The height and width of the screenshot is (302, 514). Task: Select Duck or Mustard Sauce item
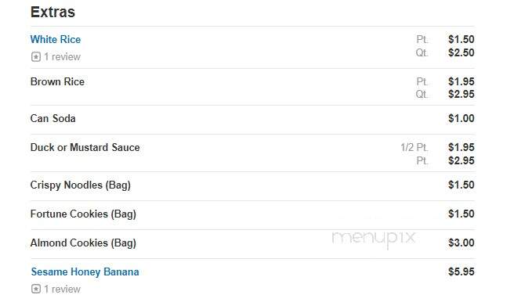point(85,147)
